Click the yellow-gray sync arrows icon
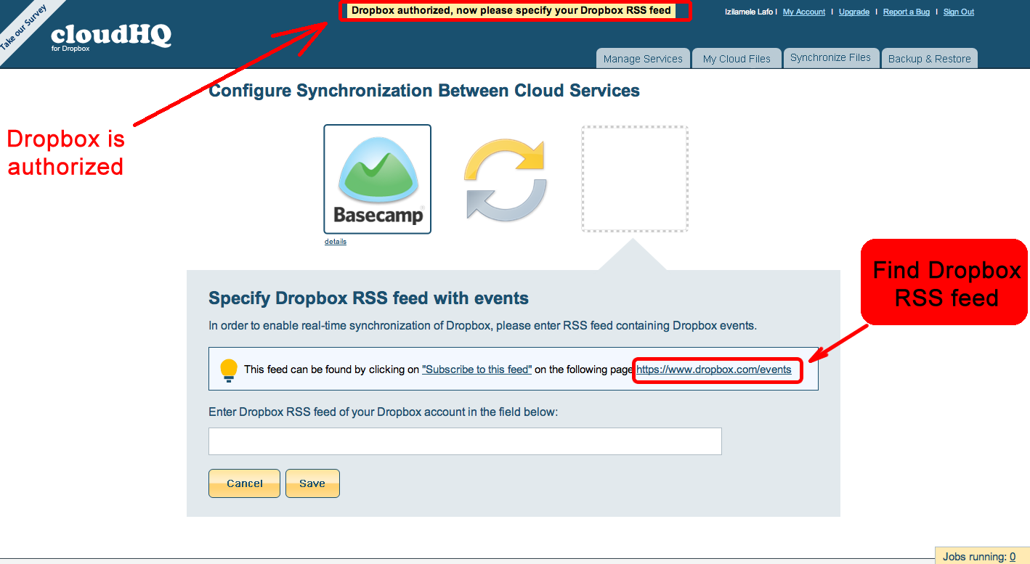The width and height of the screenshot is (1030, 564). 506,180
